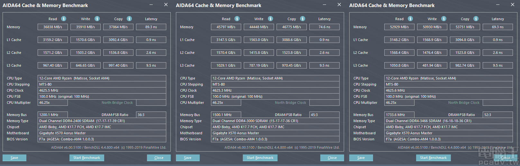
Task: Select CPU Clock value 4625.5 MHz
Action: [x=102, y=90]
